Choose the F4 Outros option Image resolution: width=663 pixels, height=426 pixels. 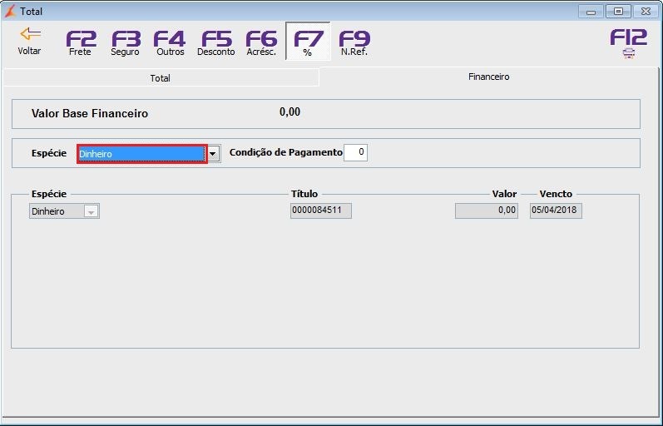[170, 42]
